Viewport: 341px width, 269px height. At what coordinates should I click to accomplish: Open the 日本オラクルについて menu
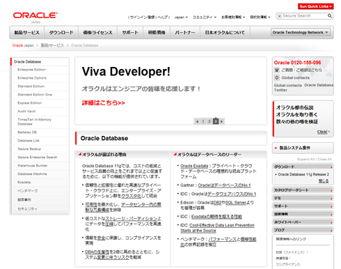(225, 33)
